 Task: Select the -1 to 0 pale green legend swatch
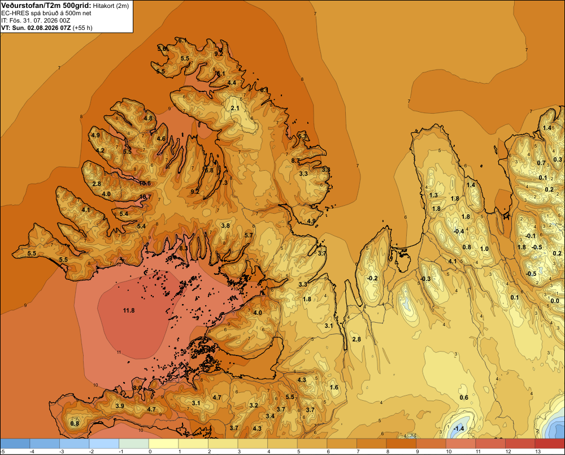tap(134, 444)
